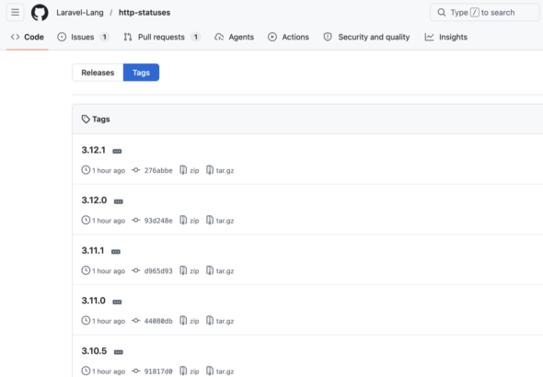Open tag 3.12.1
543x377 pixels.
[x=94, y=150]
